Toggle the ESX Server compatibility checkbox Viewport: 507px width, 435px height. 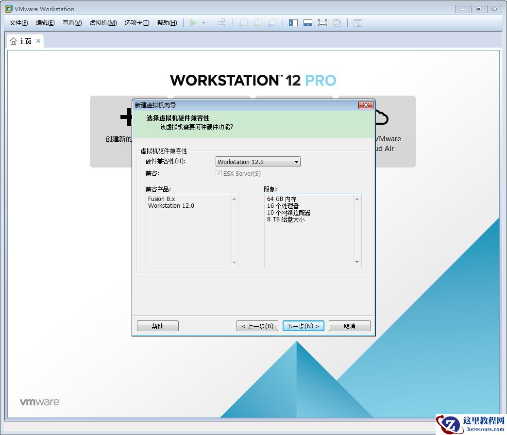click(x=219, y=173)
